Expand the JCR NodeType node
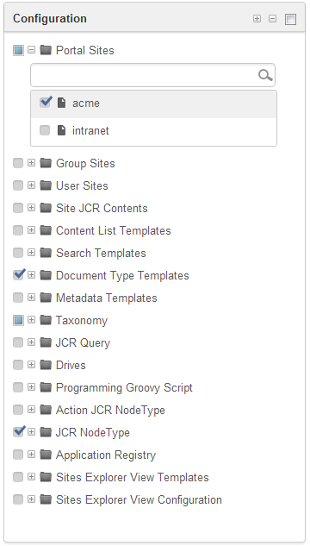Image resolution: width=310 pixels, height=546 pixels. [32, 432]
